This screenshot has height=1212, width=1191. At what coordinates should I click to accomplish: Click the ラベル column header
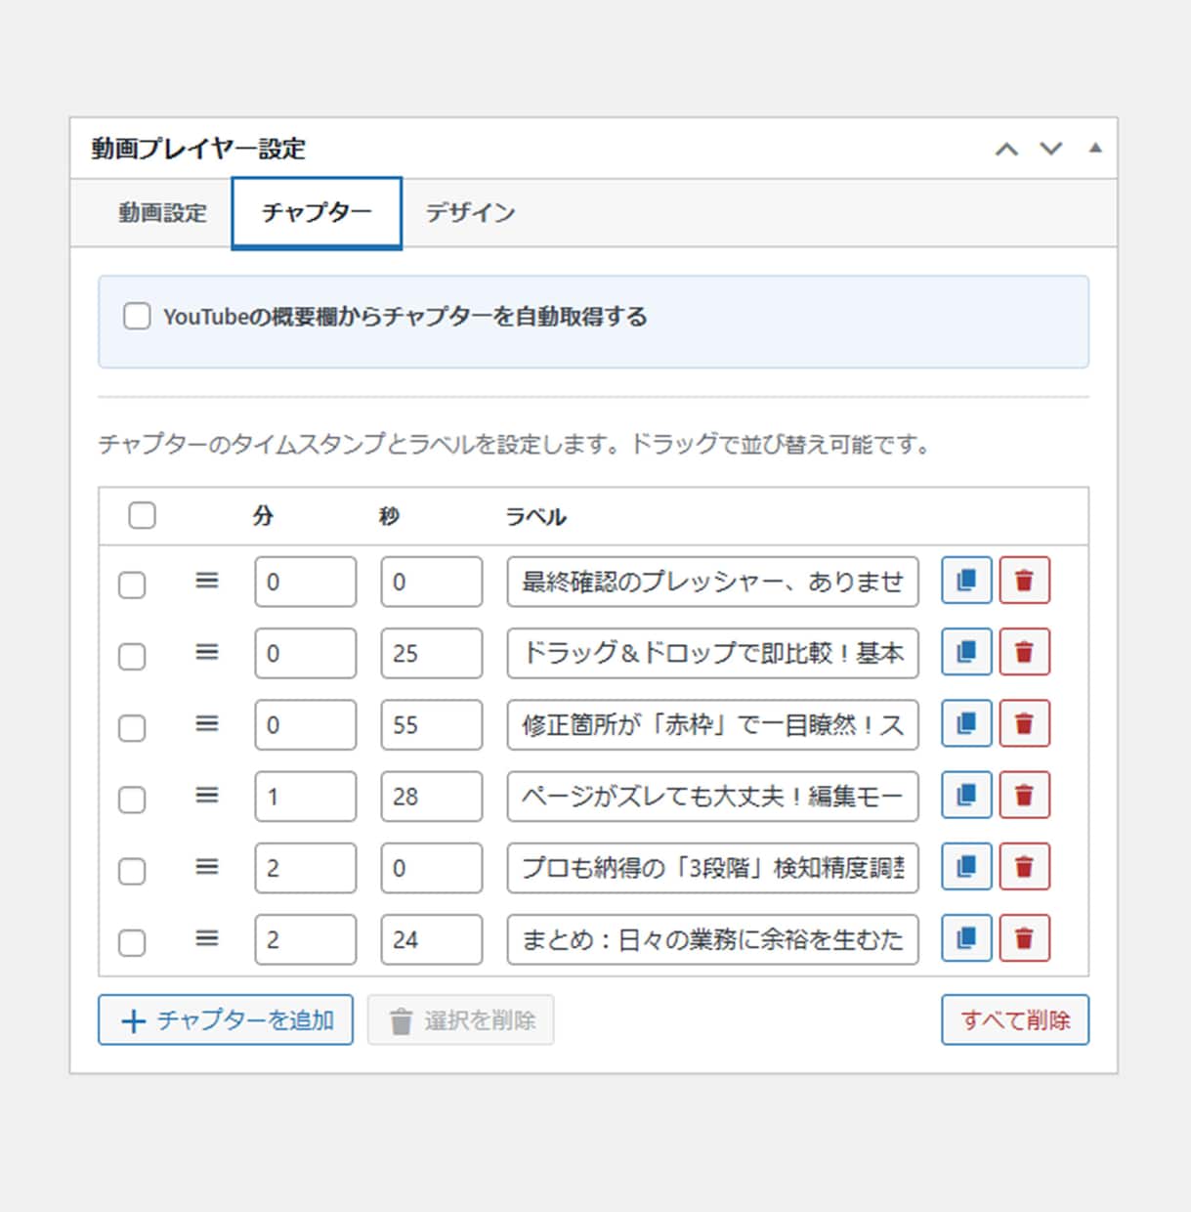pos(535,516)
